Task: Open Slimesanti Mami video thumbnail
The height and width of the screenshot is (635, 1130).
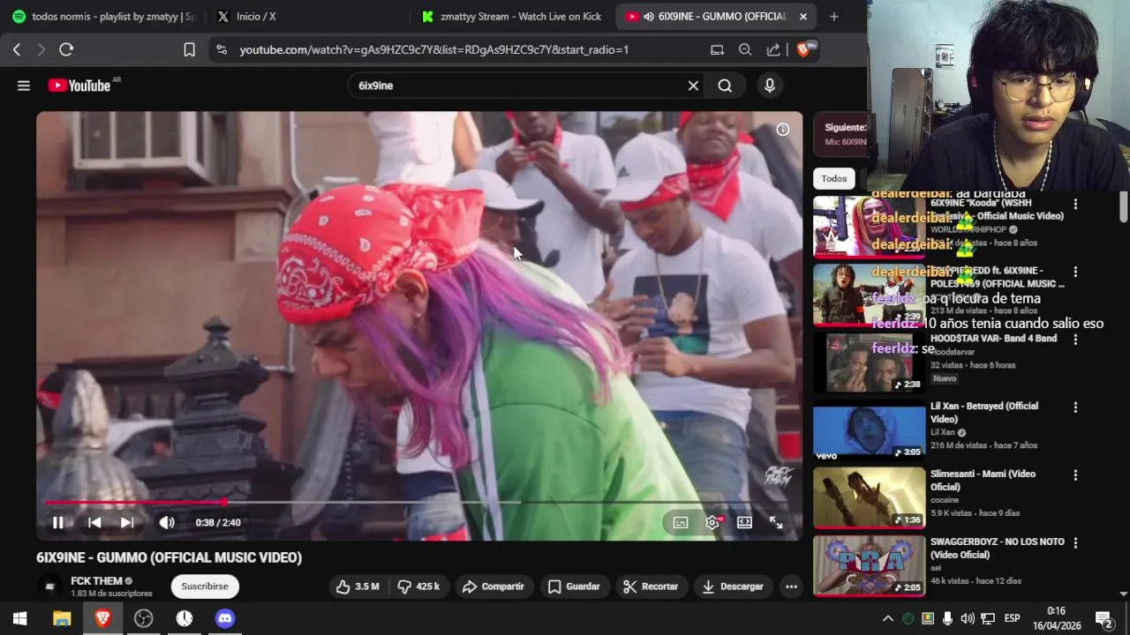Action: [869, 498]
